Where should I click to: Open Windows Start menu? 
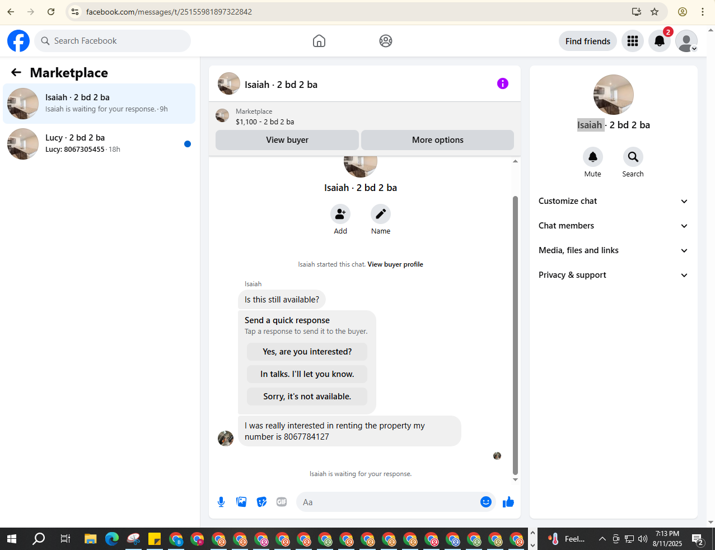coord(11,539)
